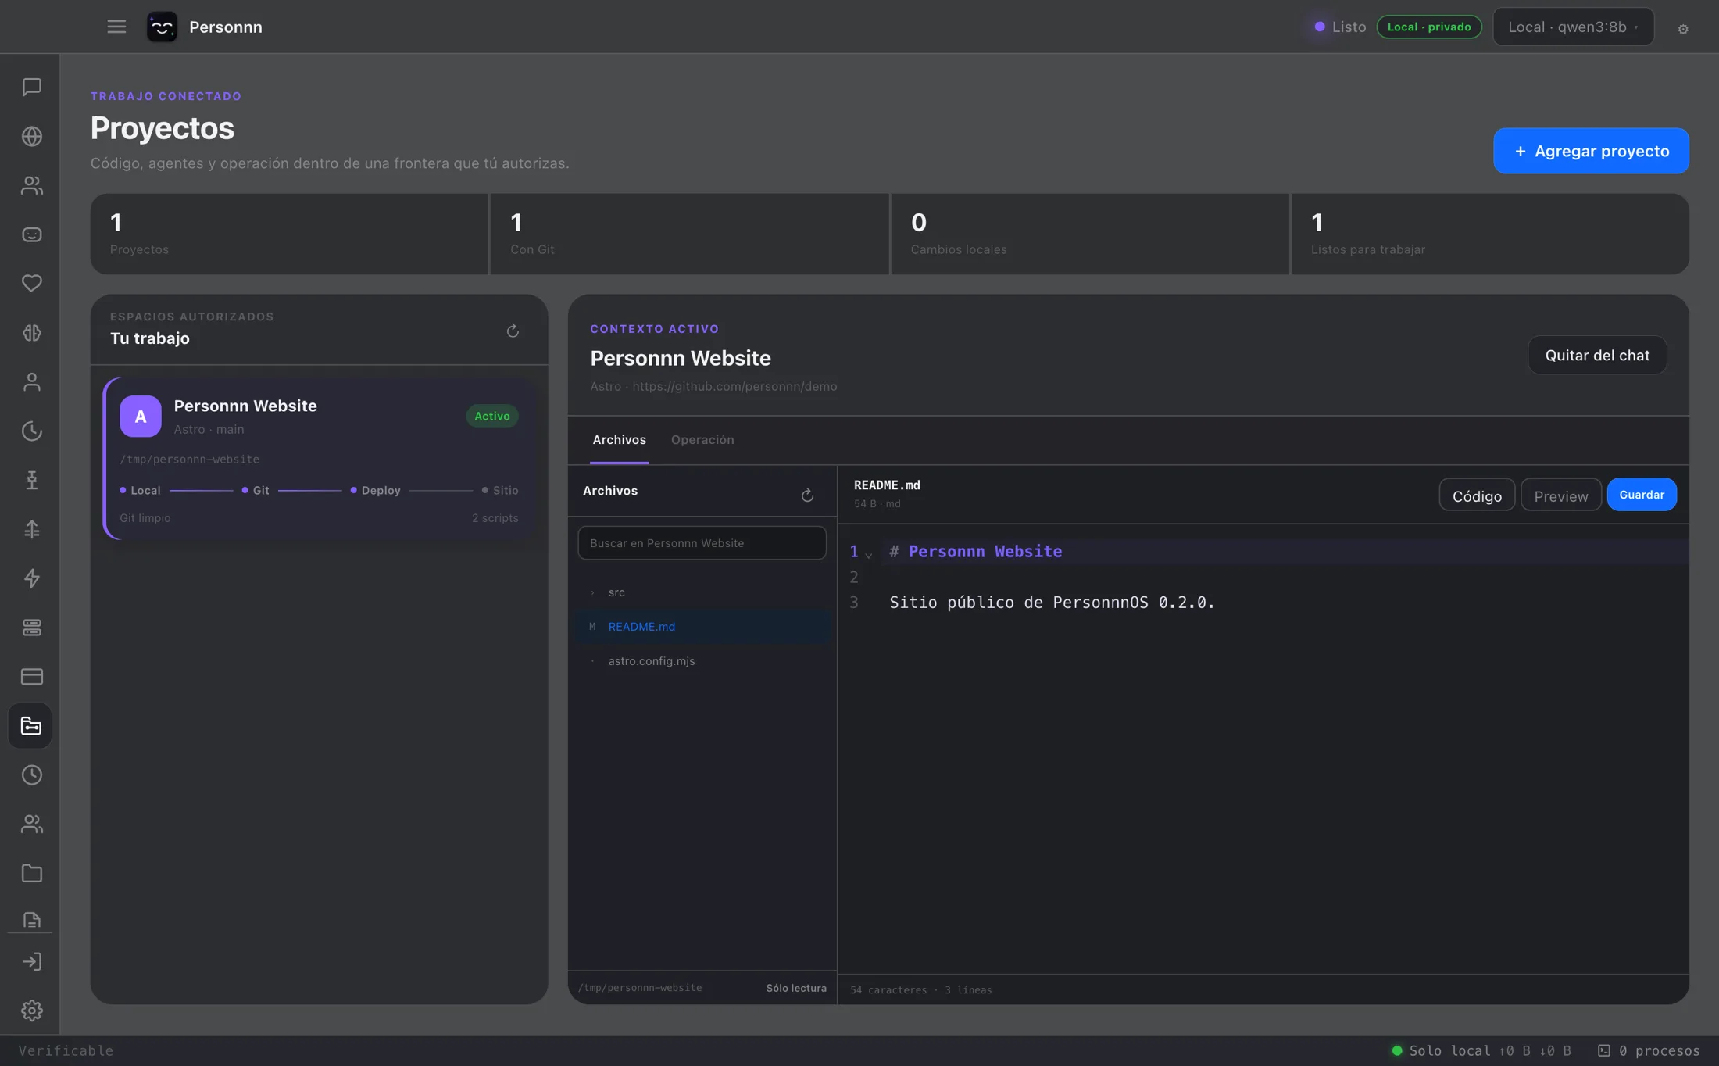This screenshot has width=1719, height=1066.
Task: Switch to the Operación tab
Action: (x=702, y=439)
